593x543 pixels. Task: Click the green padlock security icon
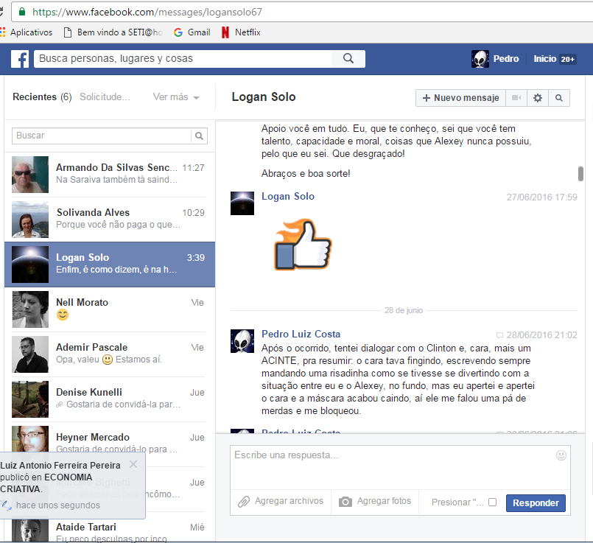click(22, 12)
